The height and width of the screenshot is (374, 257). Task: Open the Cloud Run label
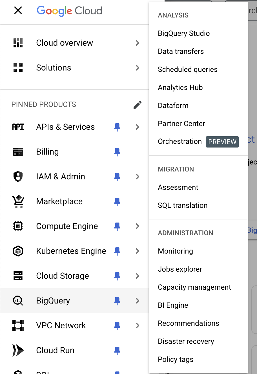click(55, 350)
